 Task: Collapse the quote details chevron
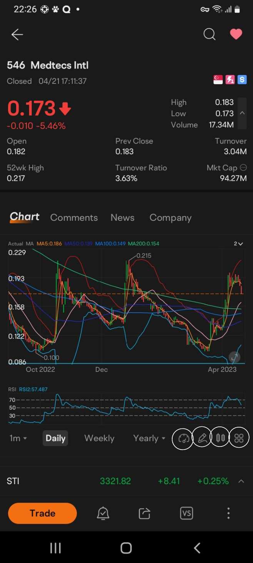(242, 113)
